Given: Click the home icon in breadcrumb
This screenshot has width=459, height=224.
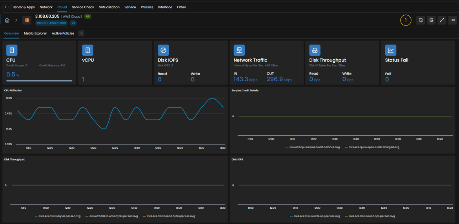Looking at the screenshot, I should [x=7, y=20].
